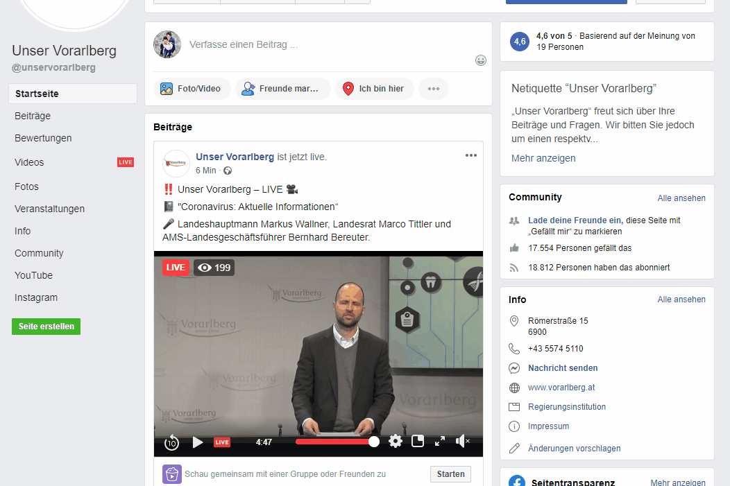
Task: Open the Community sidebar item
Action: click(39, 254)
